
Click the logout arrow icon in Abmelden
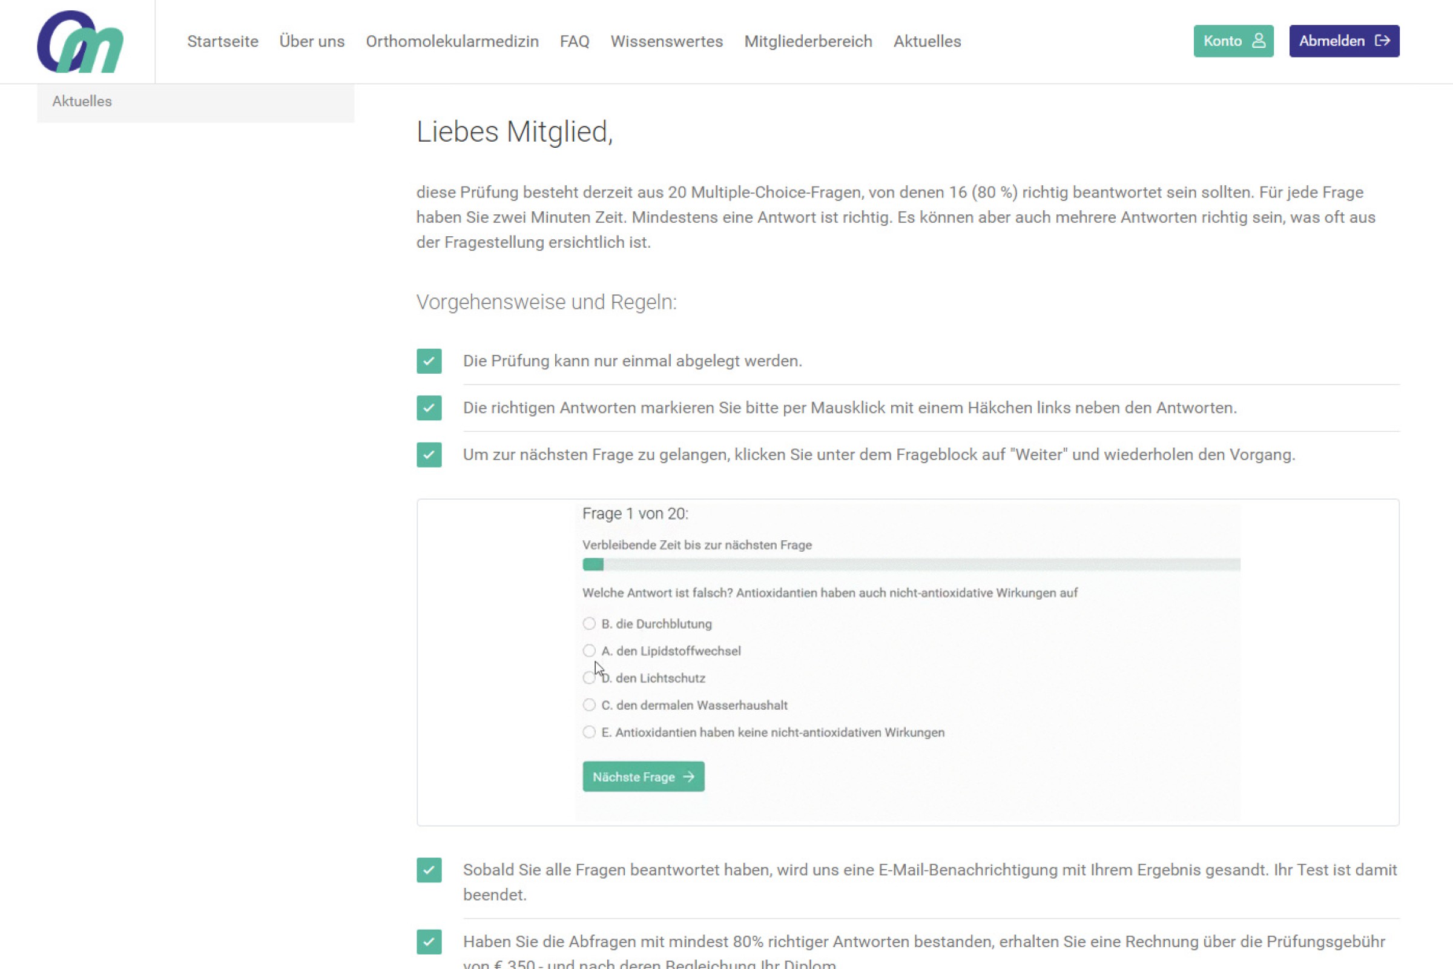[1382, 41]
